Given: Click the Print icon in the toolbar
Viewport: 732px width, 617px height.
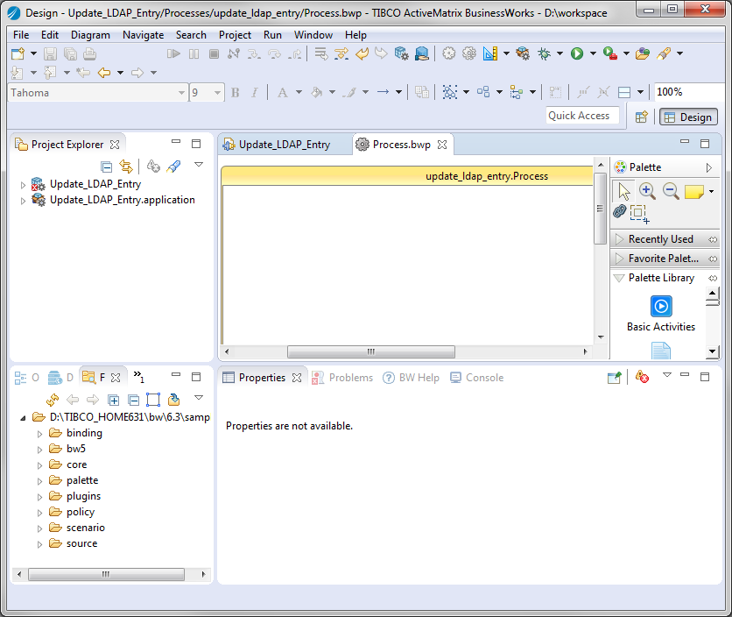Looking at the screenshot, I should point(89,53).
